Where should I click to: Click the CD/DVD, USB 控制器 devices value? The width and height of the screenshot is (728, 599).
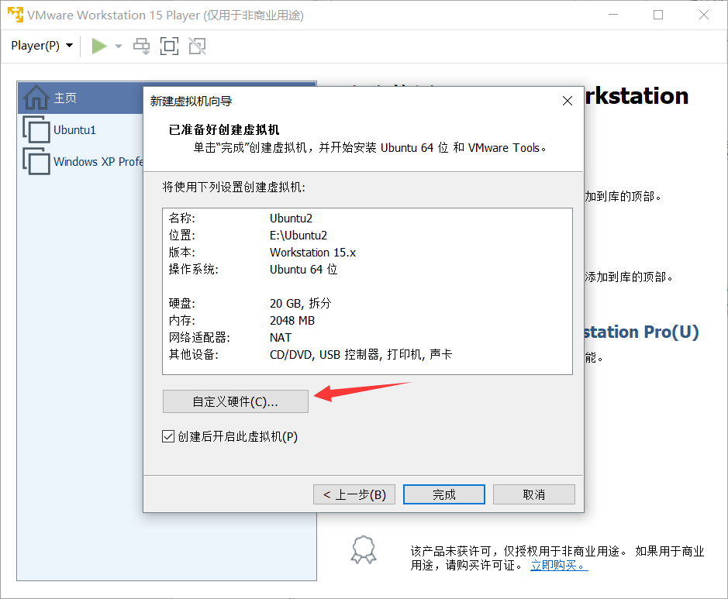[361, 354]
